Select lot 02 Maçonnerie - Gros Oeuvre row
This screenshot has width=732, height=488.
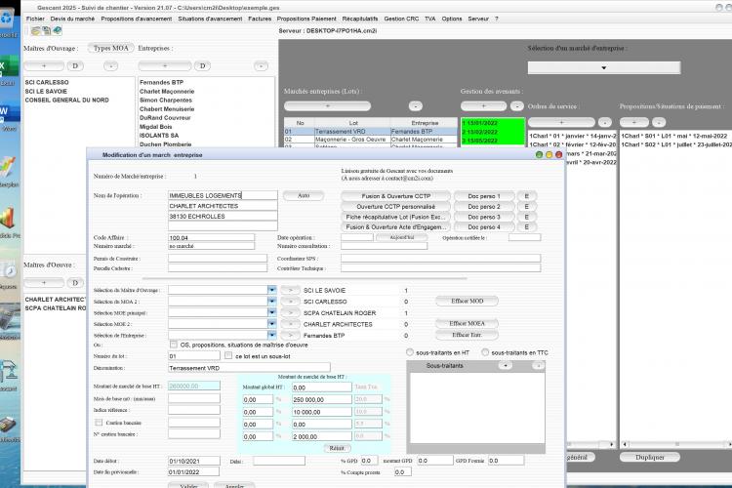tap(371, 140)
